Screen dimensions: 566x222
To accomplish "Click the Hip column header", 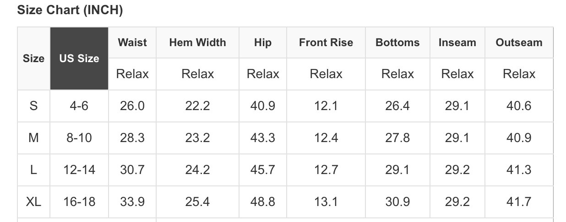I will 263,42.
